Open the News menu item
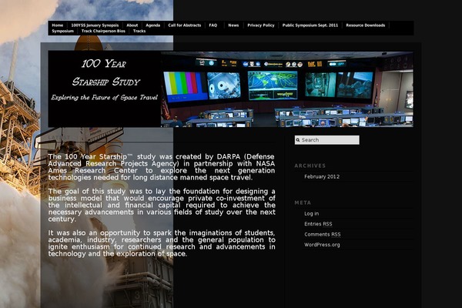The height and width of the screenshot is (308, 462). [233, 25]
